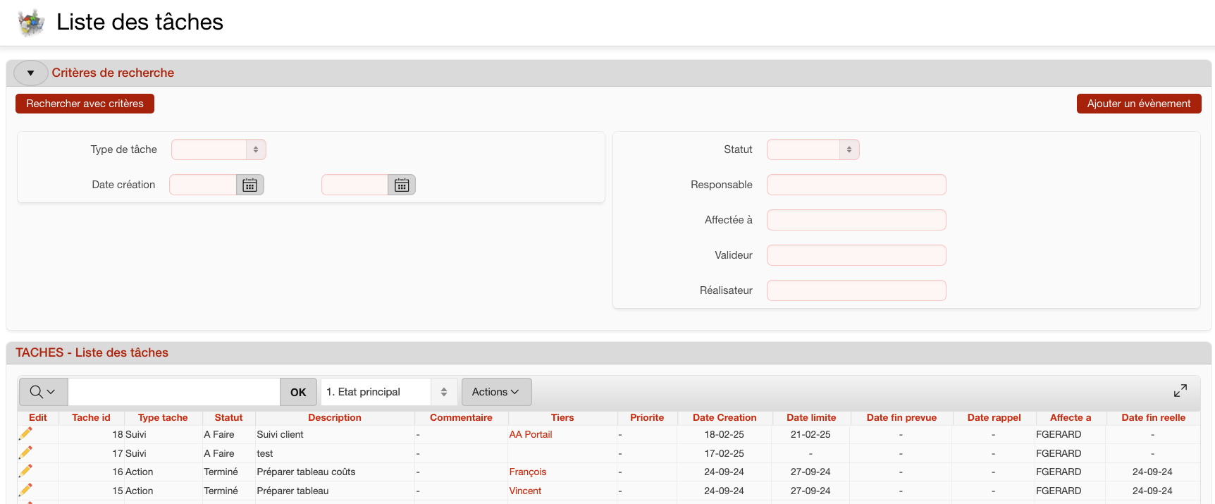Click the application logo in header
This screenshot has width=1215, height=504.
(x=31, y=23)
